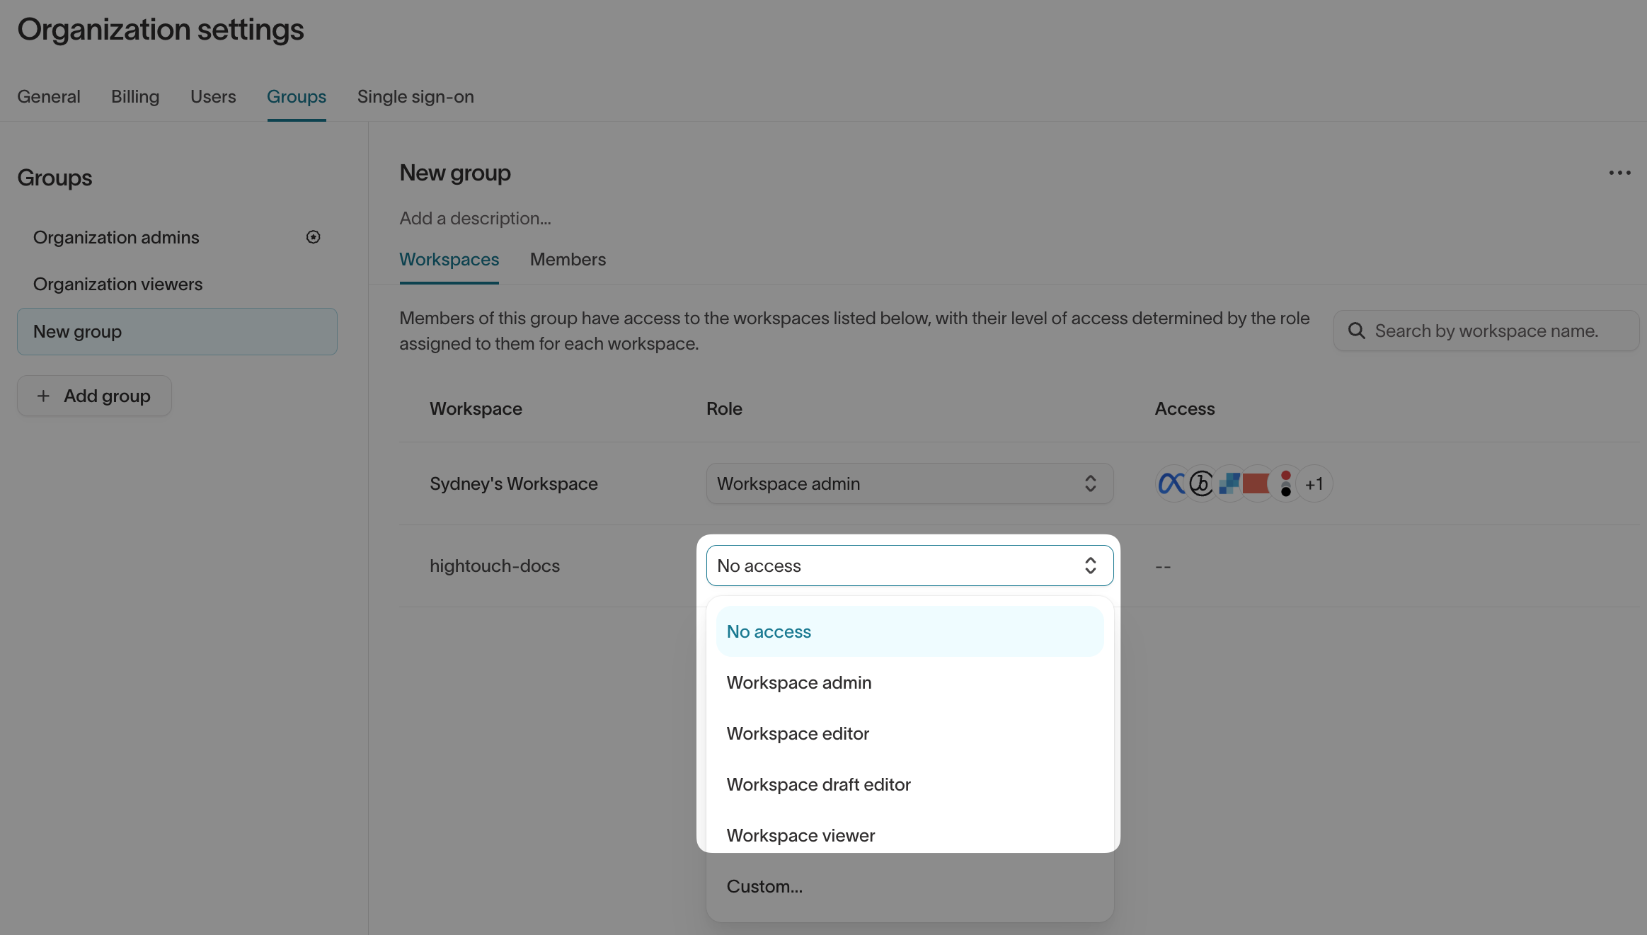
Task: Click the star badge next to Organization admins
Action: click(314, 236)
